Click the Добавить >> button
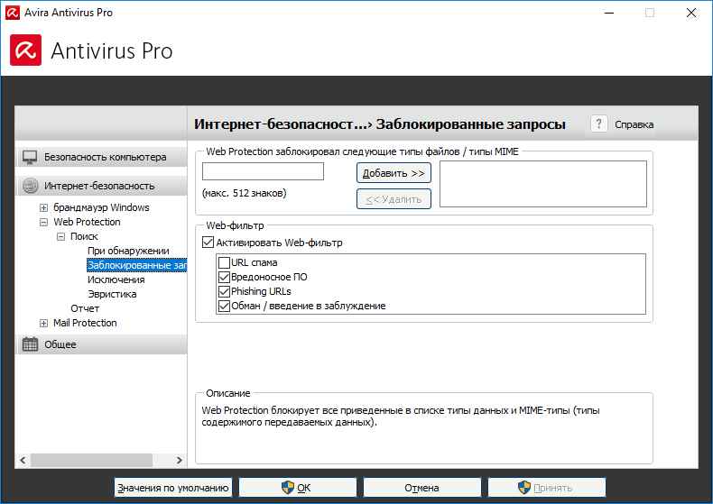713x504 pixels. point(394,173)
